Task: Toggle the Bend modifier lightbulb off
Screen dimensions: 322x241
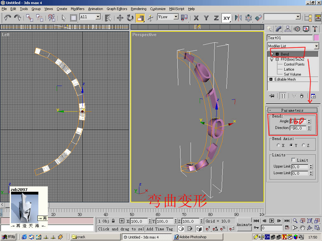Action: 272,54
